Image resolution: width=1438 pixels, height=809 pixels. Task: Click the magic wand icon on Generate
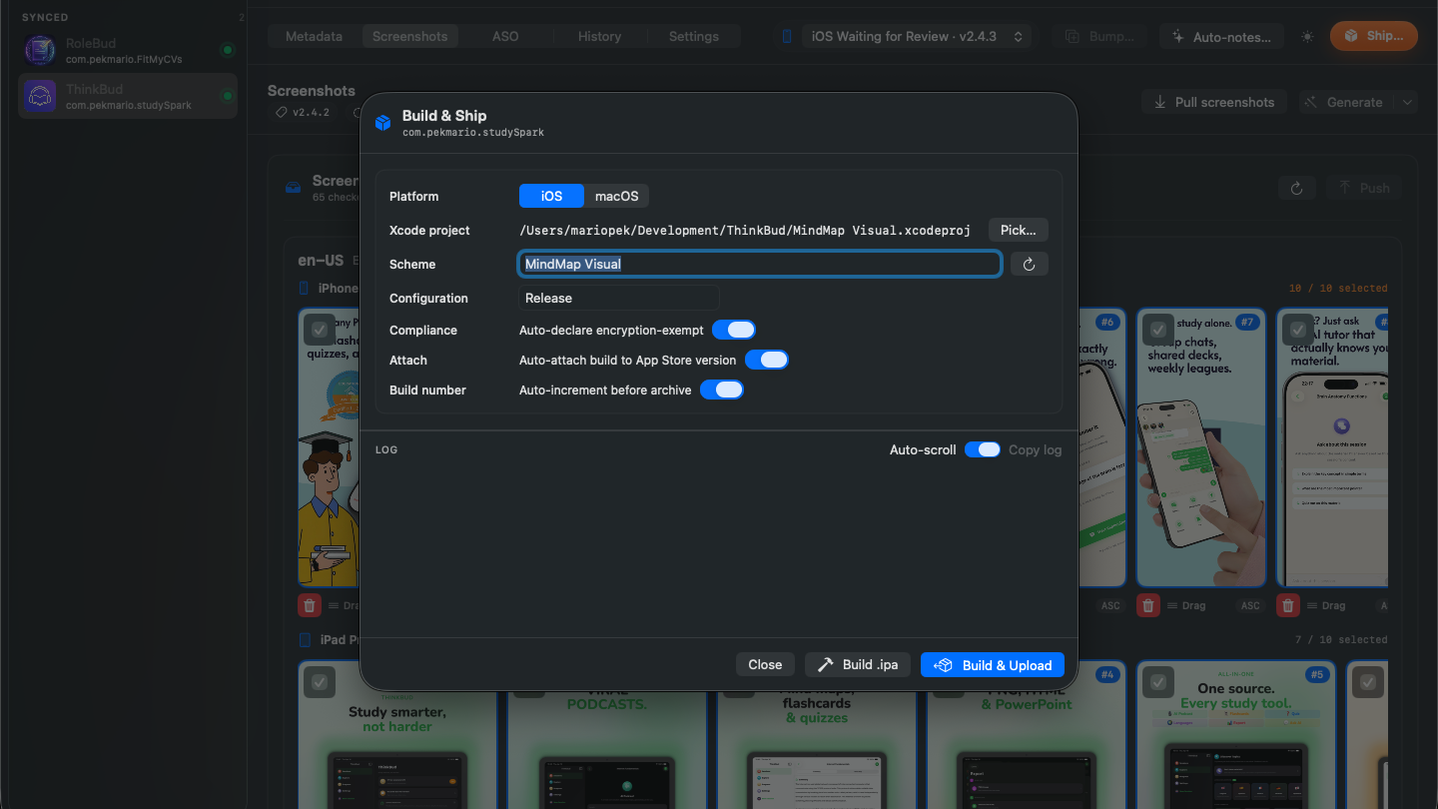pos(1312,102)
